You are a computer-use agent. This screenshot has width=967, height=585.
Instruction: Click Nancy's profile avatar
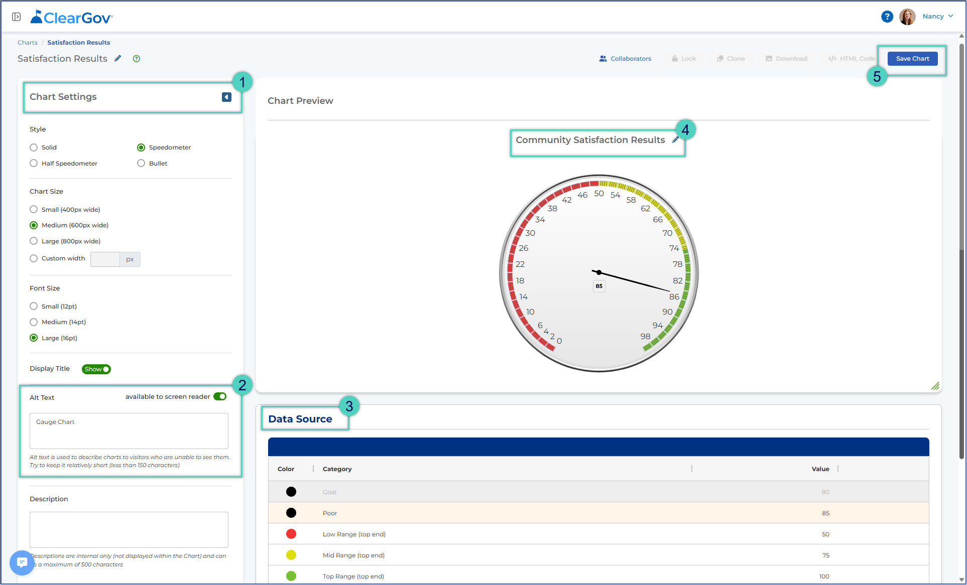coord(907,17)
